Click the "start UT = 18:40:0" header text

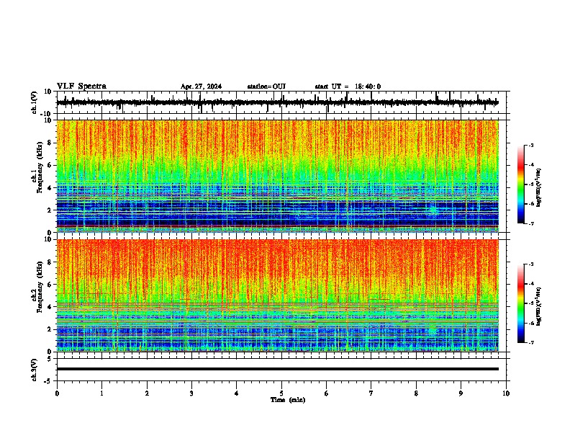348,86
